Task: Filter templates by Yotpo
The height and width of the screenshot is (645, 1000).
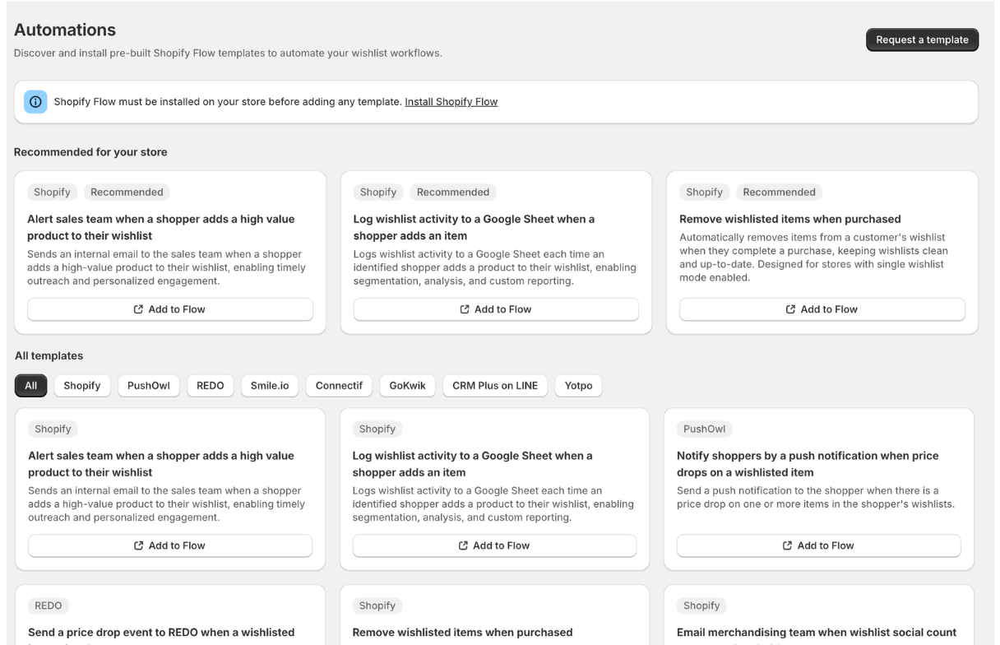Action: [579, 386]
